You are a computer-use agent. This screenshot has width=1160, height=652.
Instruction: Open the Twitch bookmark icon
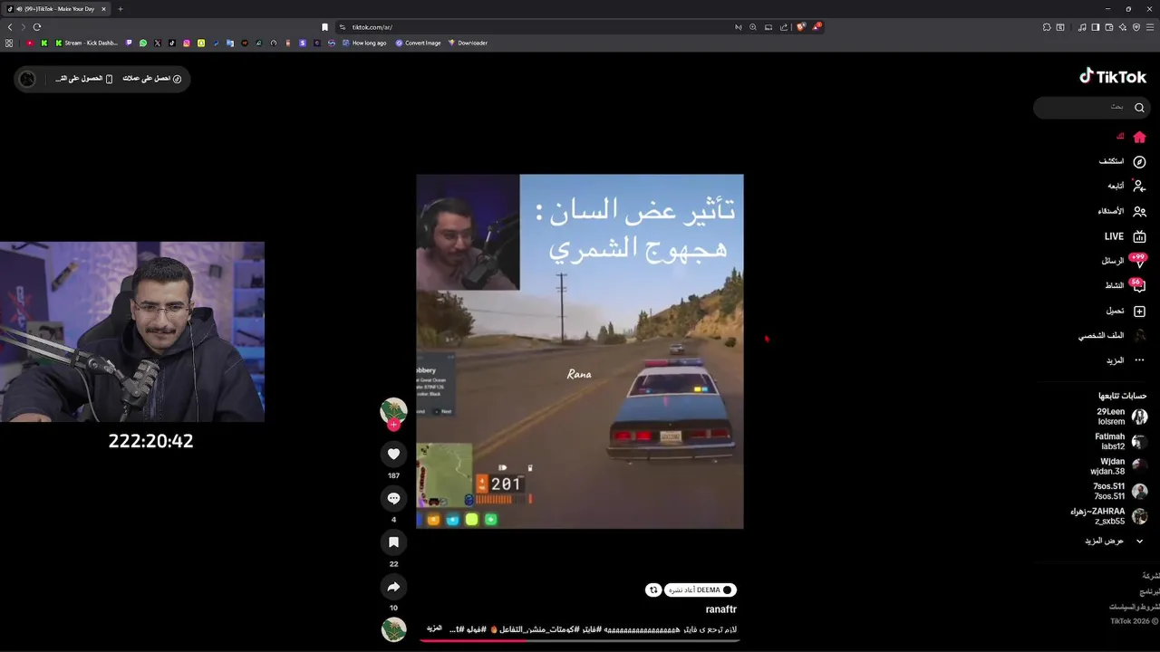pyautogui.click(x=129, y=43)
